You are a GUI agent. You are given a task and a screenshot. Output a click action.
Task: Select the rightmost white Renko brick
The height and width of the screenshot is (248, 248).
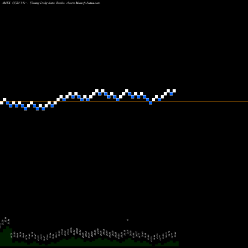point(174,91)
